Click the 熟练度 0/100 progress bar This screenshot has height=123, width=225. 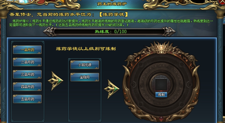[x=109, y=32]
